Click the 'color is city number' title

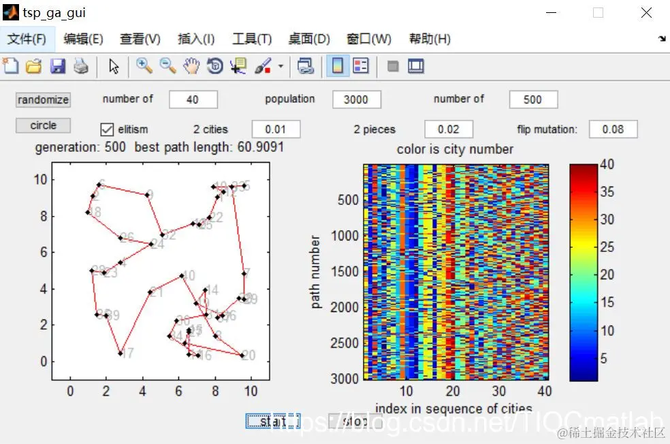click(x=455, y=149)
